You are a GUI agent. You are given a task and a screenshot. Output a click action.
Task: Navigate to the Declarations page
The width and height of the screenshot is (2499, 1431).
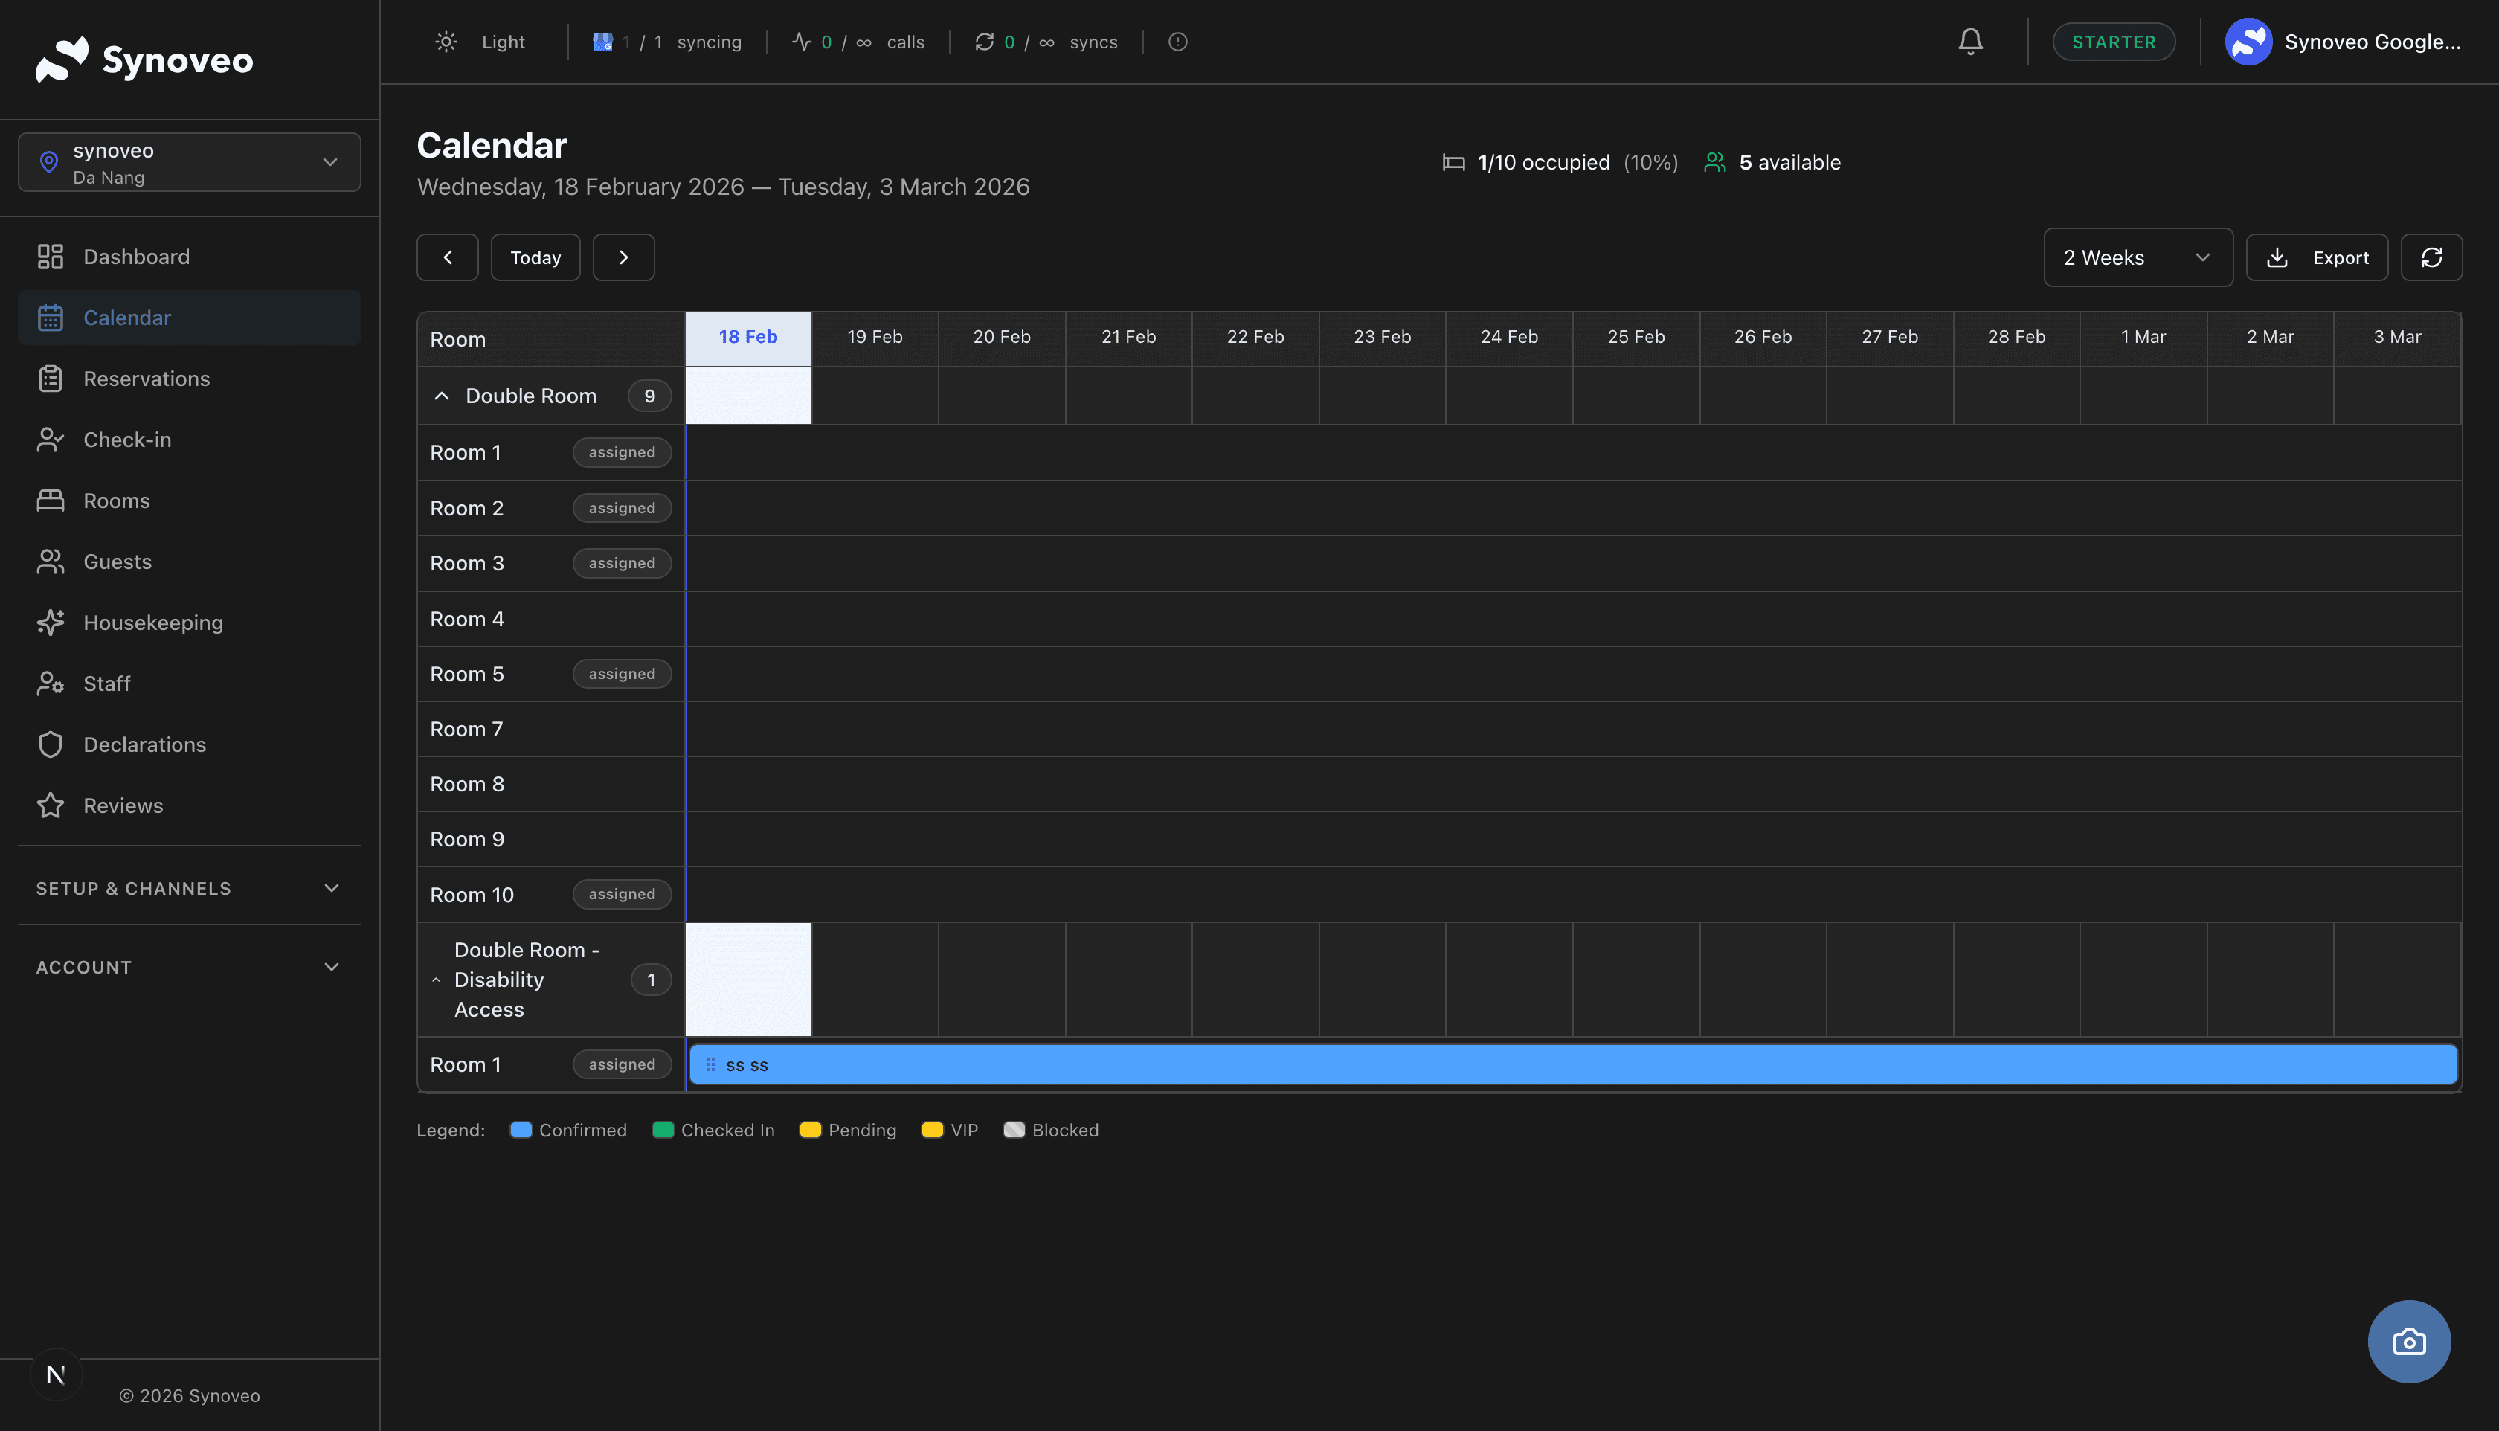(144, 744)
